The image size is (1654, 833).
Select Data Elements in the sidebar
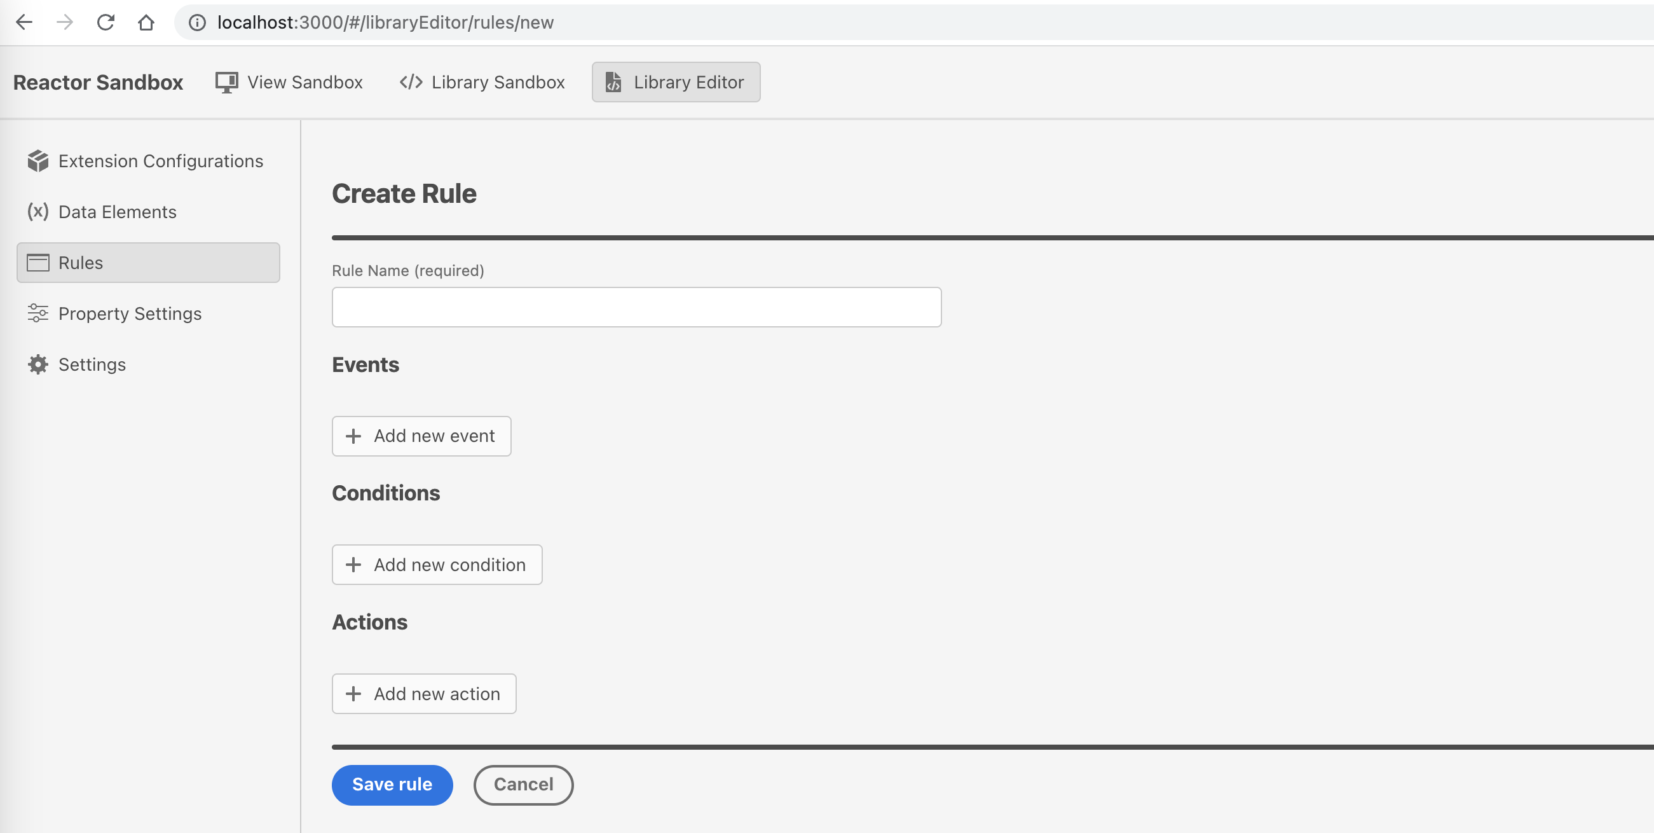(x=118, y=211)
